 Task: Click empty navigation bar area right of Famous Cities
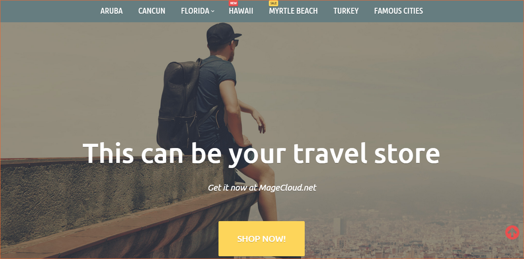(473, 11)
